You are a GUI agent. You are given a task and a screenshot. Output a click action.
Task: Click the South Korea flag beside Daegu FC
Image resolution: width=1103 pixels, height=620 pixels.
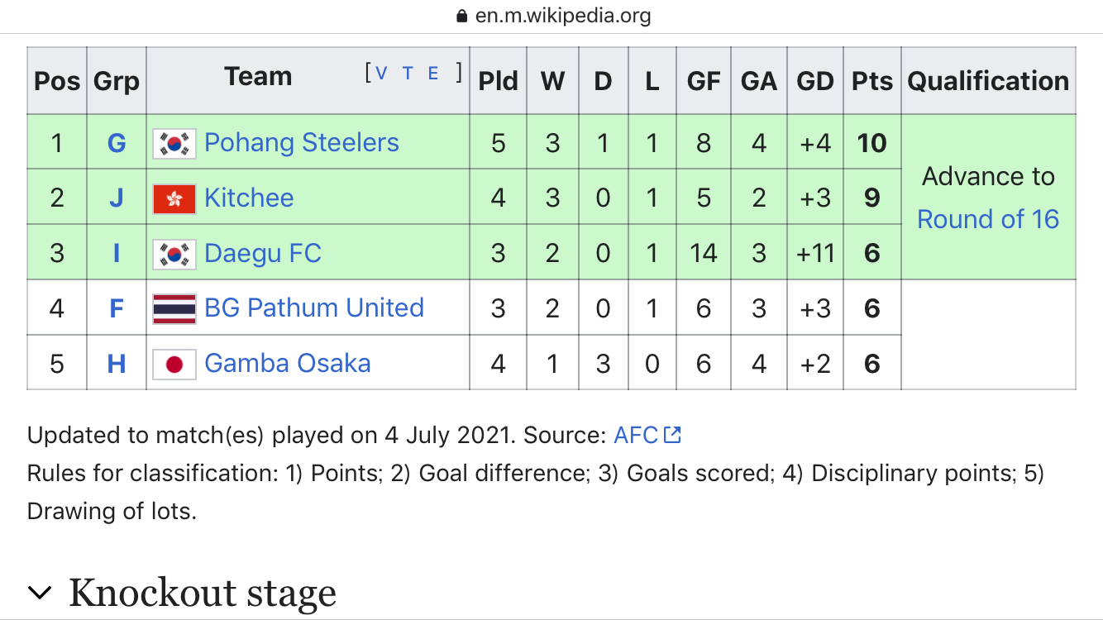[174, 254]
